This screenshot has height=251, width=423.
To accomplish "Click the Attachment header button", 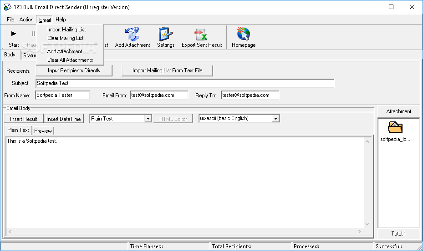I will click(399, 111).
